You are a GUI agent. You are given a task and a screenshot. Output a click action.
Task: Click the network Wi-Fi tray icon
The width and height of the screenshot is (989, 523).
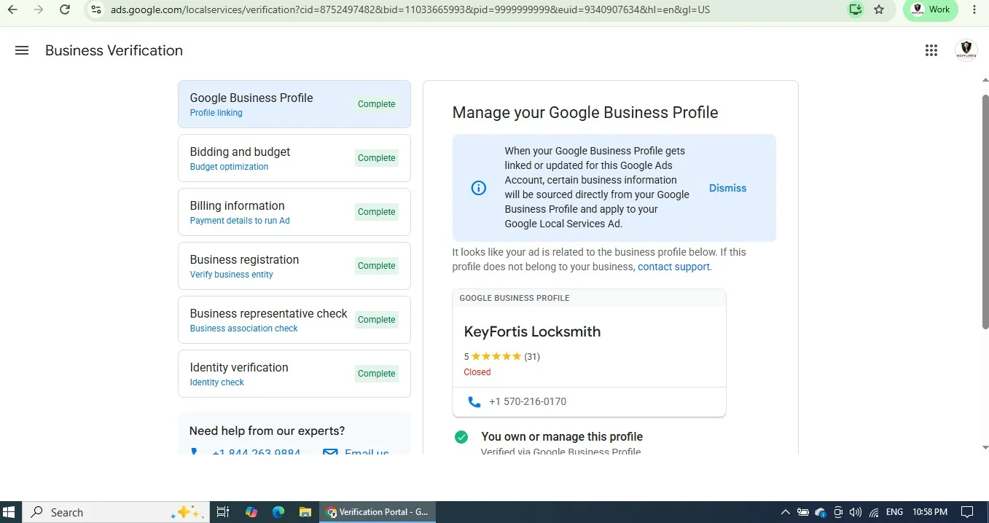click(873, 512)
